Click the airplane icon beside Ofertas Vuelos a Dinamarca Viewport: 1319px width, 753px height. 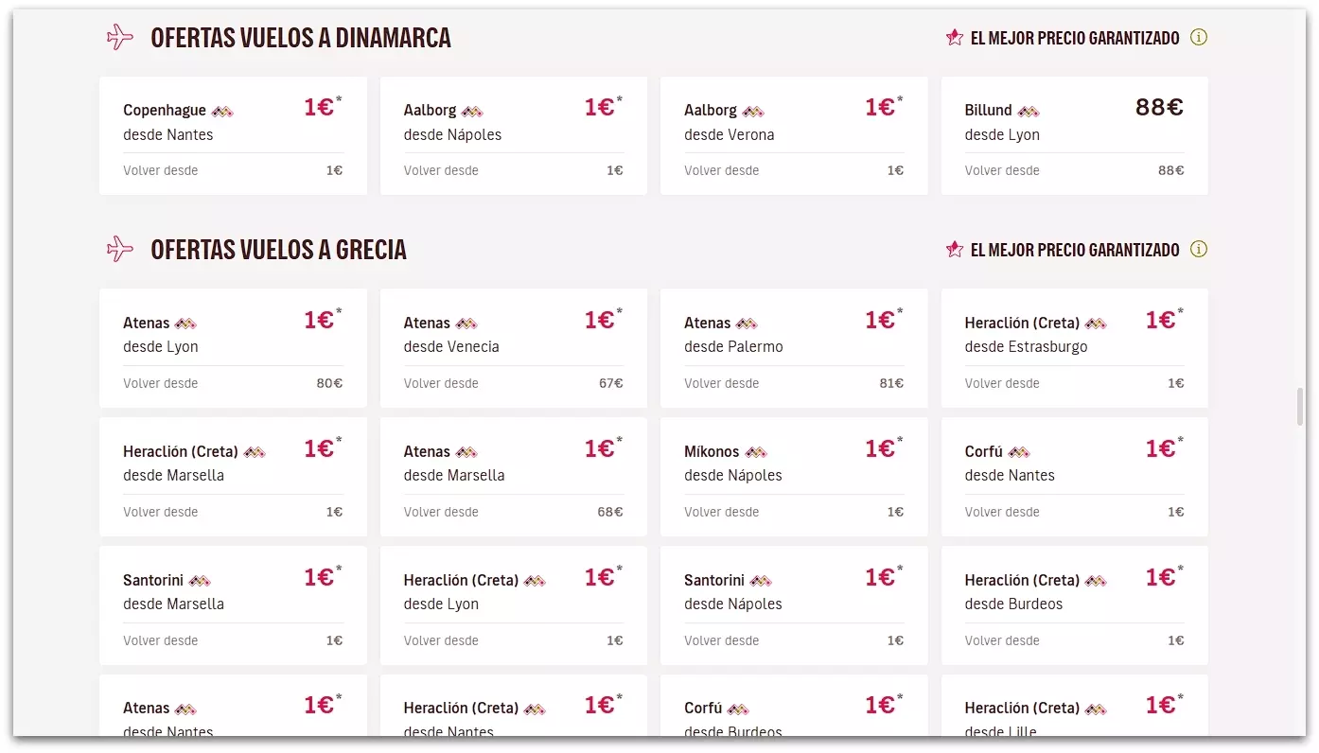tap(120, 38)
